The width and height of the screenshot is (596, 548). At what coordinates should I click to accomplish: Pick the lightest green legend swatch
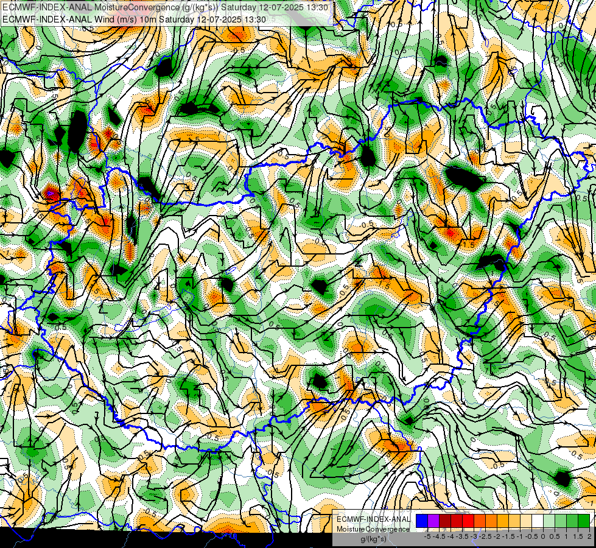(549, 521)
